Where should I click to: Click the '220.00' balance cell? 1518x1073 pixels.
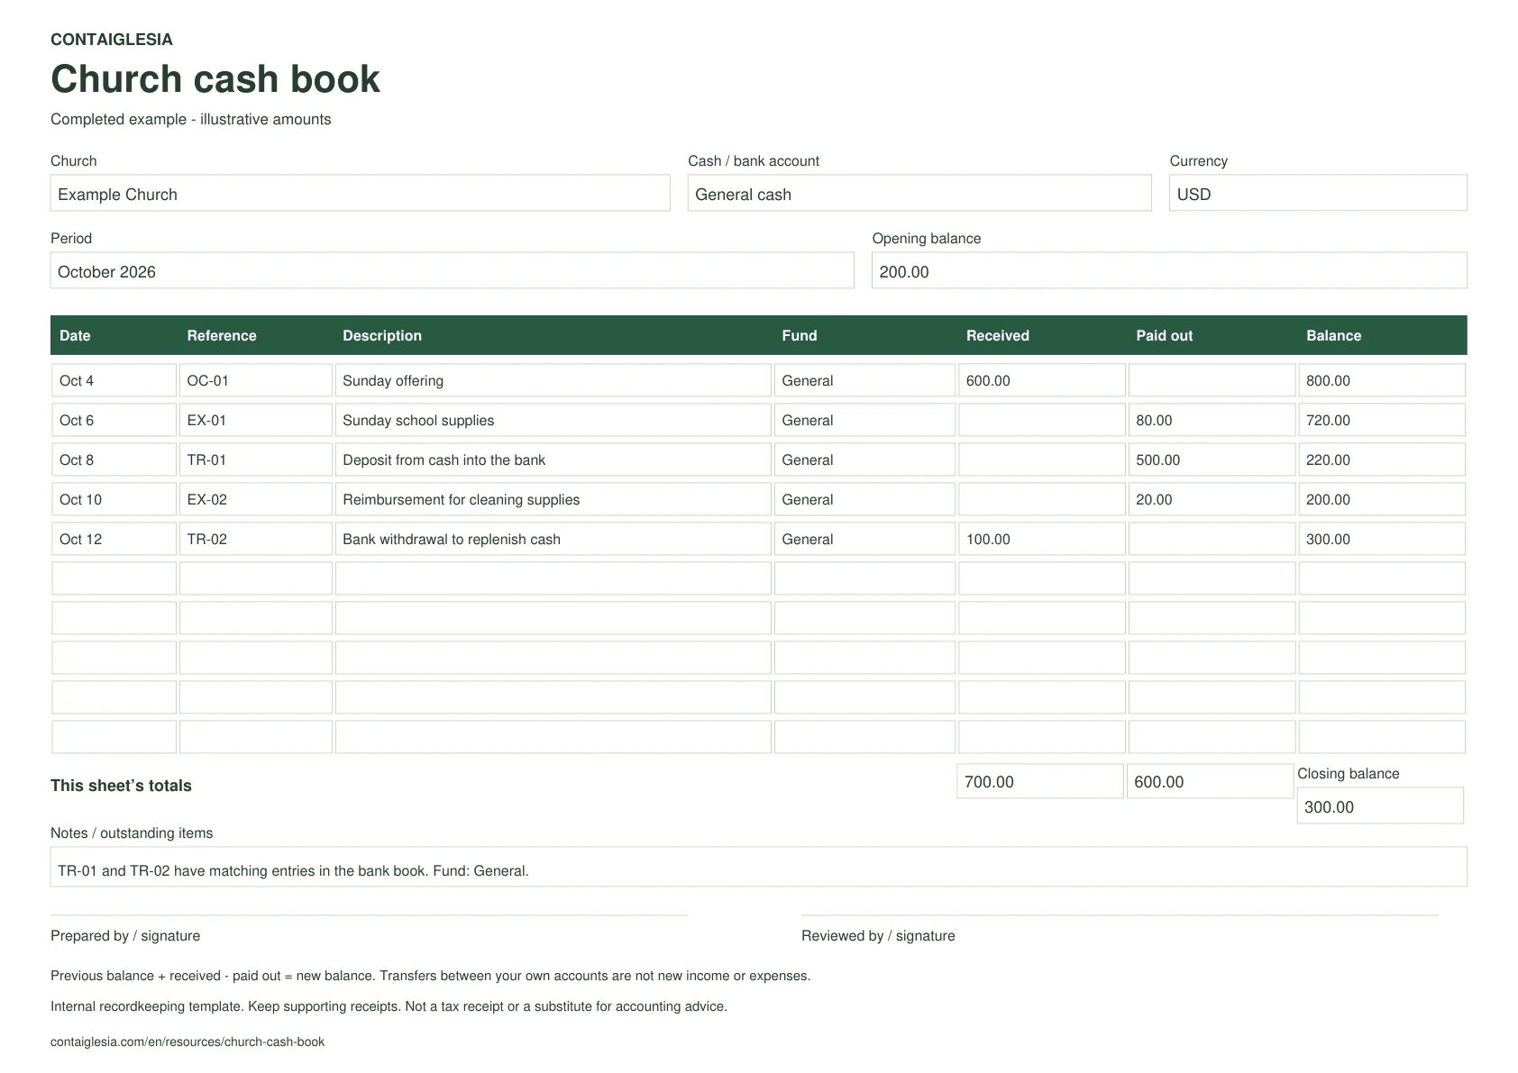1382,460
